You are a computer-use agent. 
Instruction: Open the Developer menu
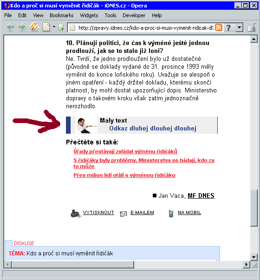point(134,15)
